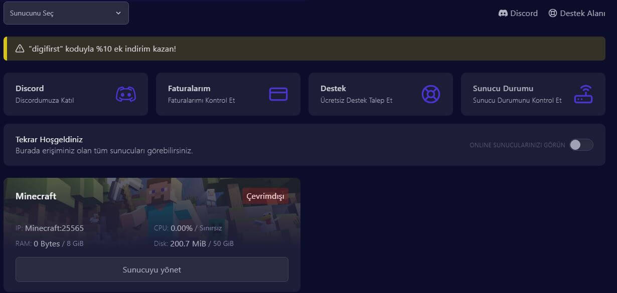Click the RAM value 0 Bytes
The width and height of the screenshot is (617, 293).
pyautogui.click(x=47, y=244)
